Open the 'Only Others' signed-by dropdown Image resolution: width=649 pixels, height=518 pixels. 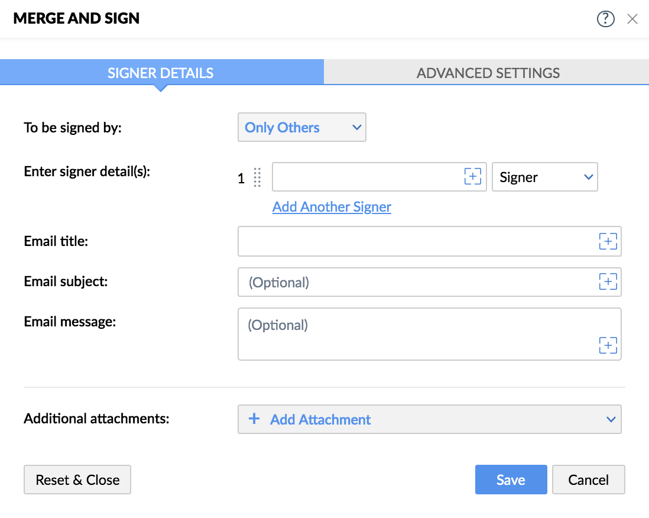(x=302, y=128)
